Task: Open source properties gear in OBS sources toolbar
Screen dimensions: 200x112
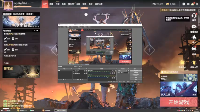Action: [78, 80]
